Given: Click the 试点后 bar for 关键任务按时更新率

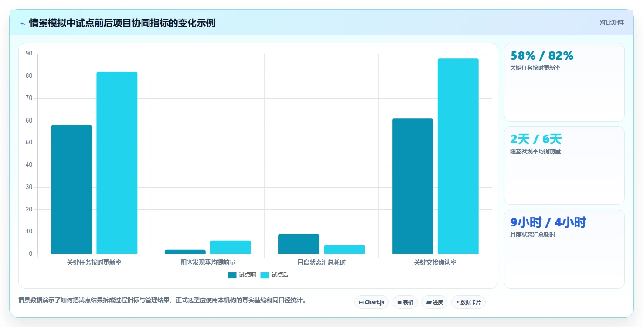Looking at the screenshot, I should tap(117, 163).
